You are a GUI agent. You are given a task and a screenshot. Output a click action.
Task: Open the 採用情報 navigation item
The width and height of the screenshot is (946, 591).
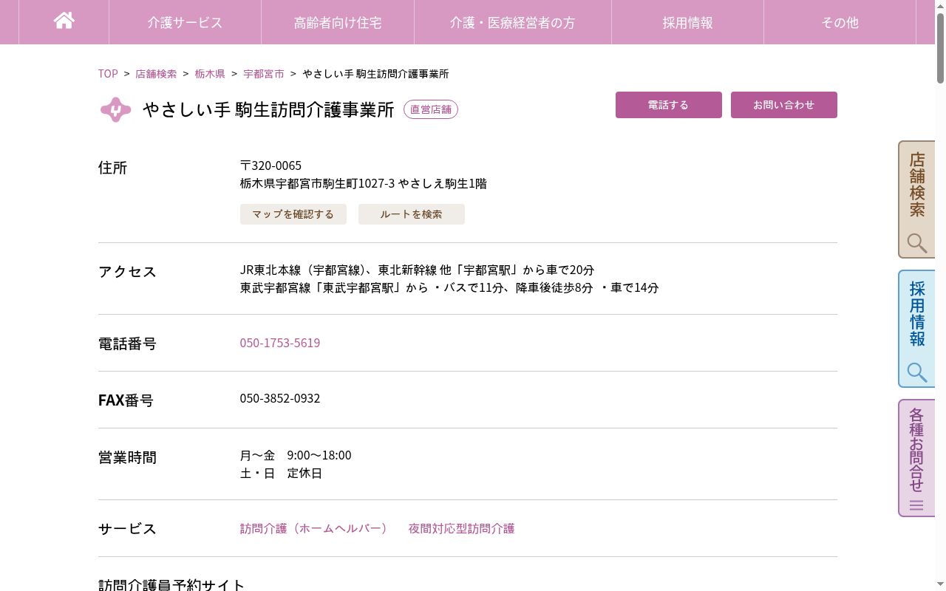coord(687,22)
